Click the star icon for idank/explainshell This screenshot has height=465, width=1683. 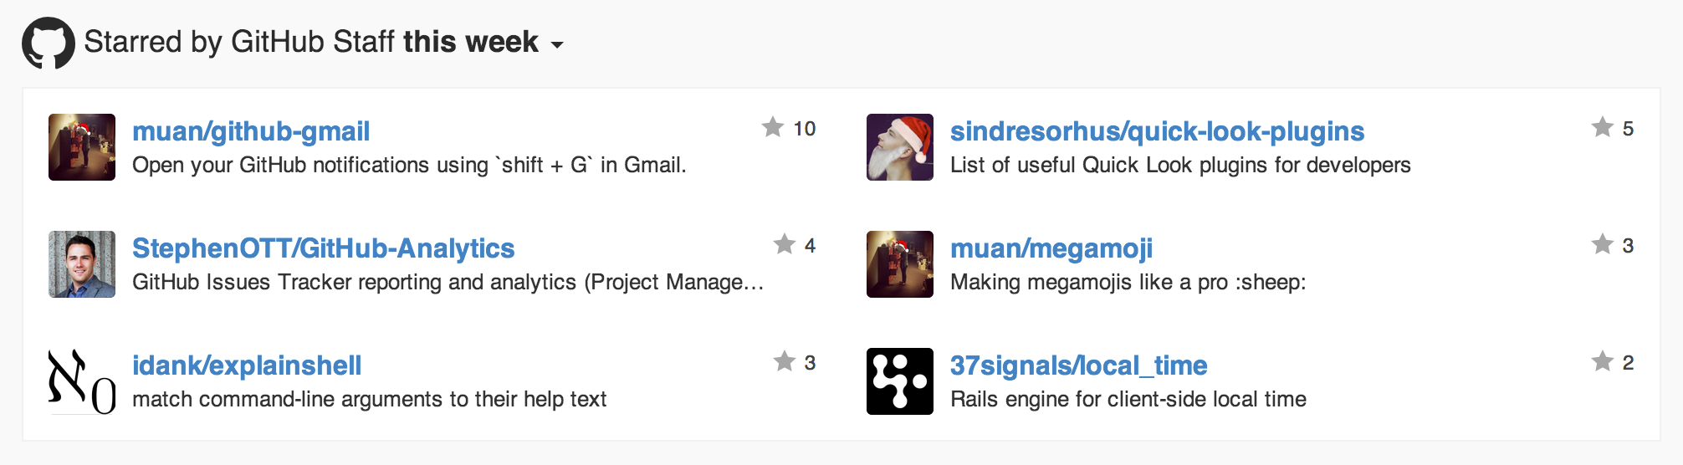click(x=785, y=361)
